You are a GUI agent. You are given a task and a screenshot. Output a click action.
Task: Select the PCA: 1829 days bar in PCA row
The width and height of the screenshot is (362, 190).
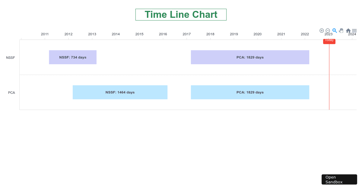coord(250,92)
